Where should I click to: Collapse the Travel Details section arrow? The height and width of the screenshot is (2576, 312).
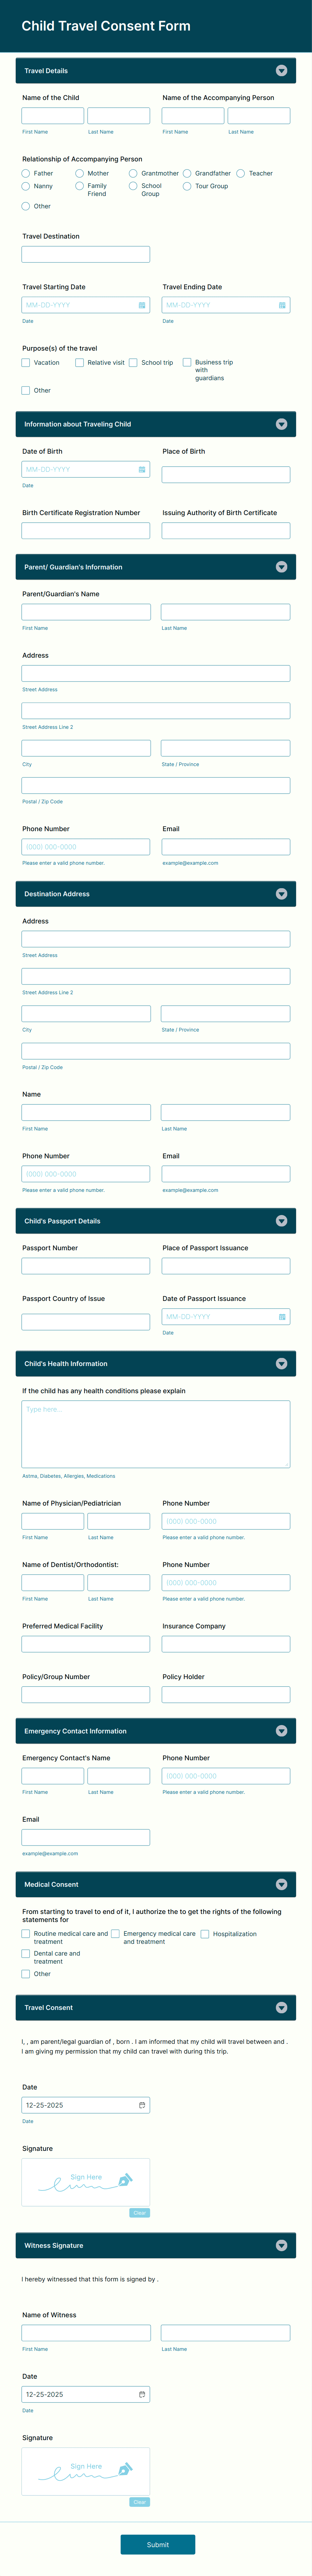tap(281, 71)
